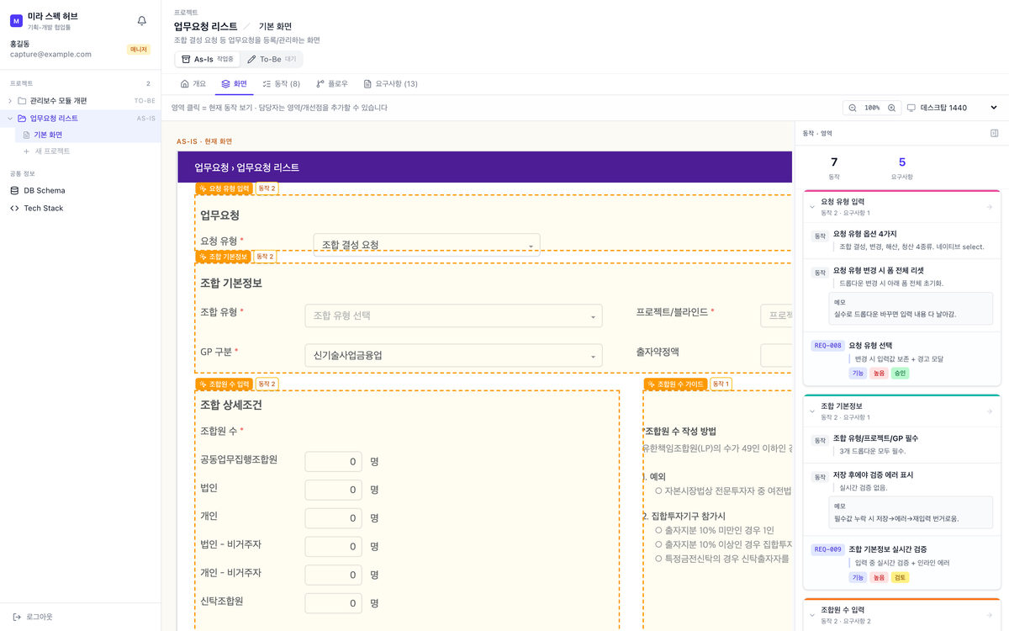Switch to the To-Be 대기 mode
Image resolution: width=1009 pixels, height=631 pixels.
click(x=271, y=60)
